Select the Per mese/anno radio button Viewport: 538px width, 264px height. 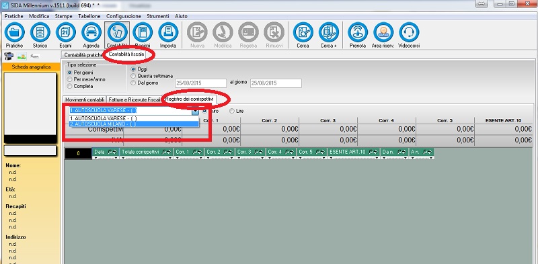pyautogui.click(x=70, y=79)
